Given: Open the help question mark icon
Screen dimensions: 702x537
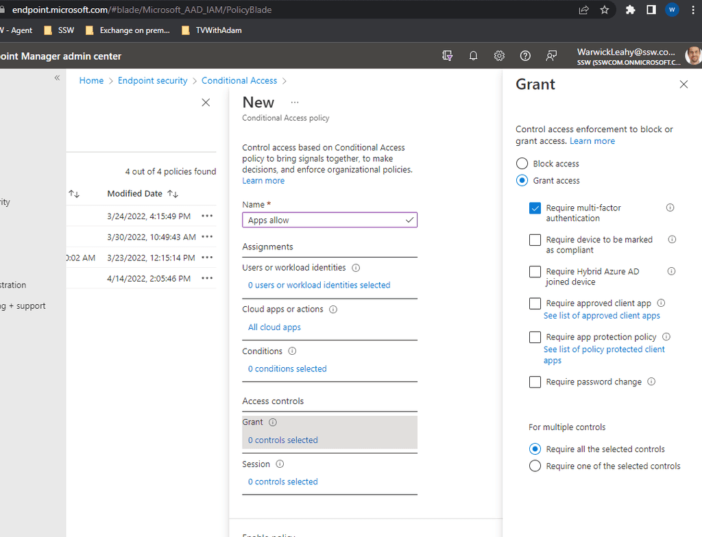Looking at the screenshot, I should [525, 55].
